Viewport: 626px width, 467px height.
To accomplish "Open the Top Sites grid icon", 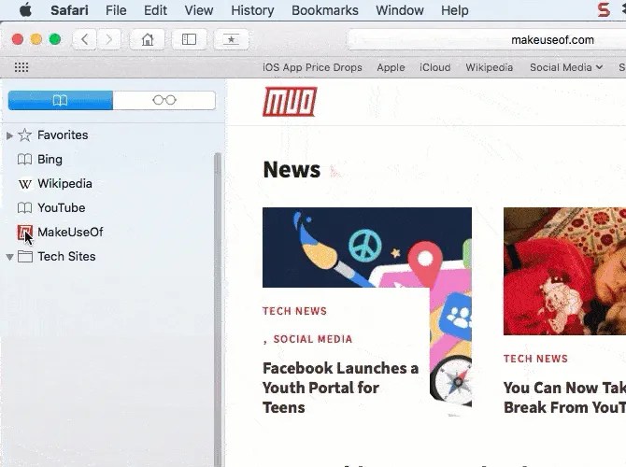I will click(x=21, y=67).
